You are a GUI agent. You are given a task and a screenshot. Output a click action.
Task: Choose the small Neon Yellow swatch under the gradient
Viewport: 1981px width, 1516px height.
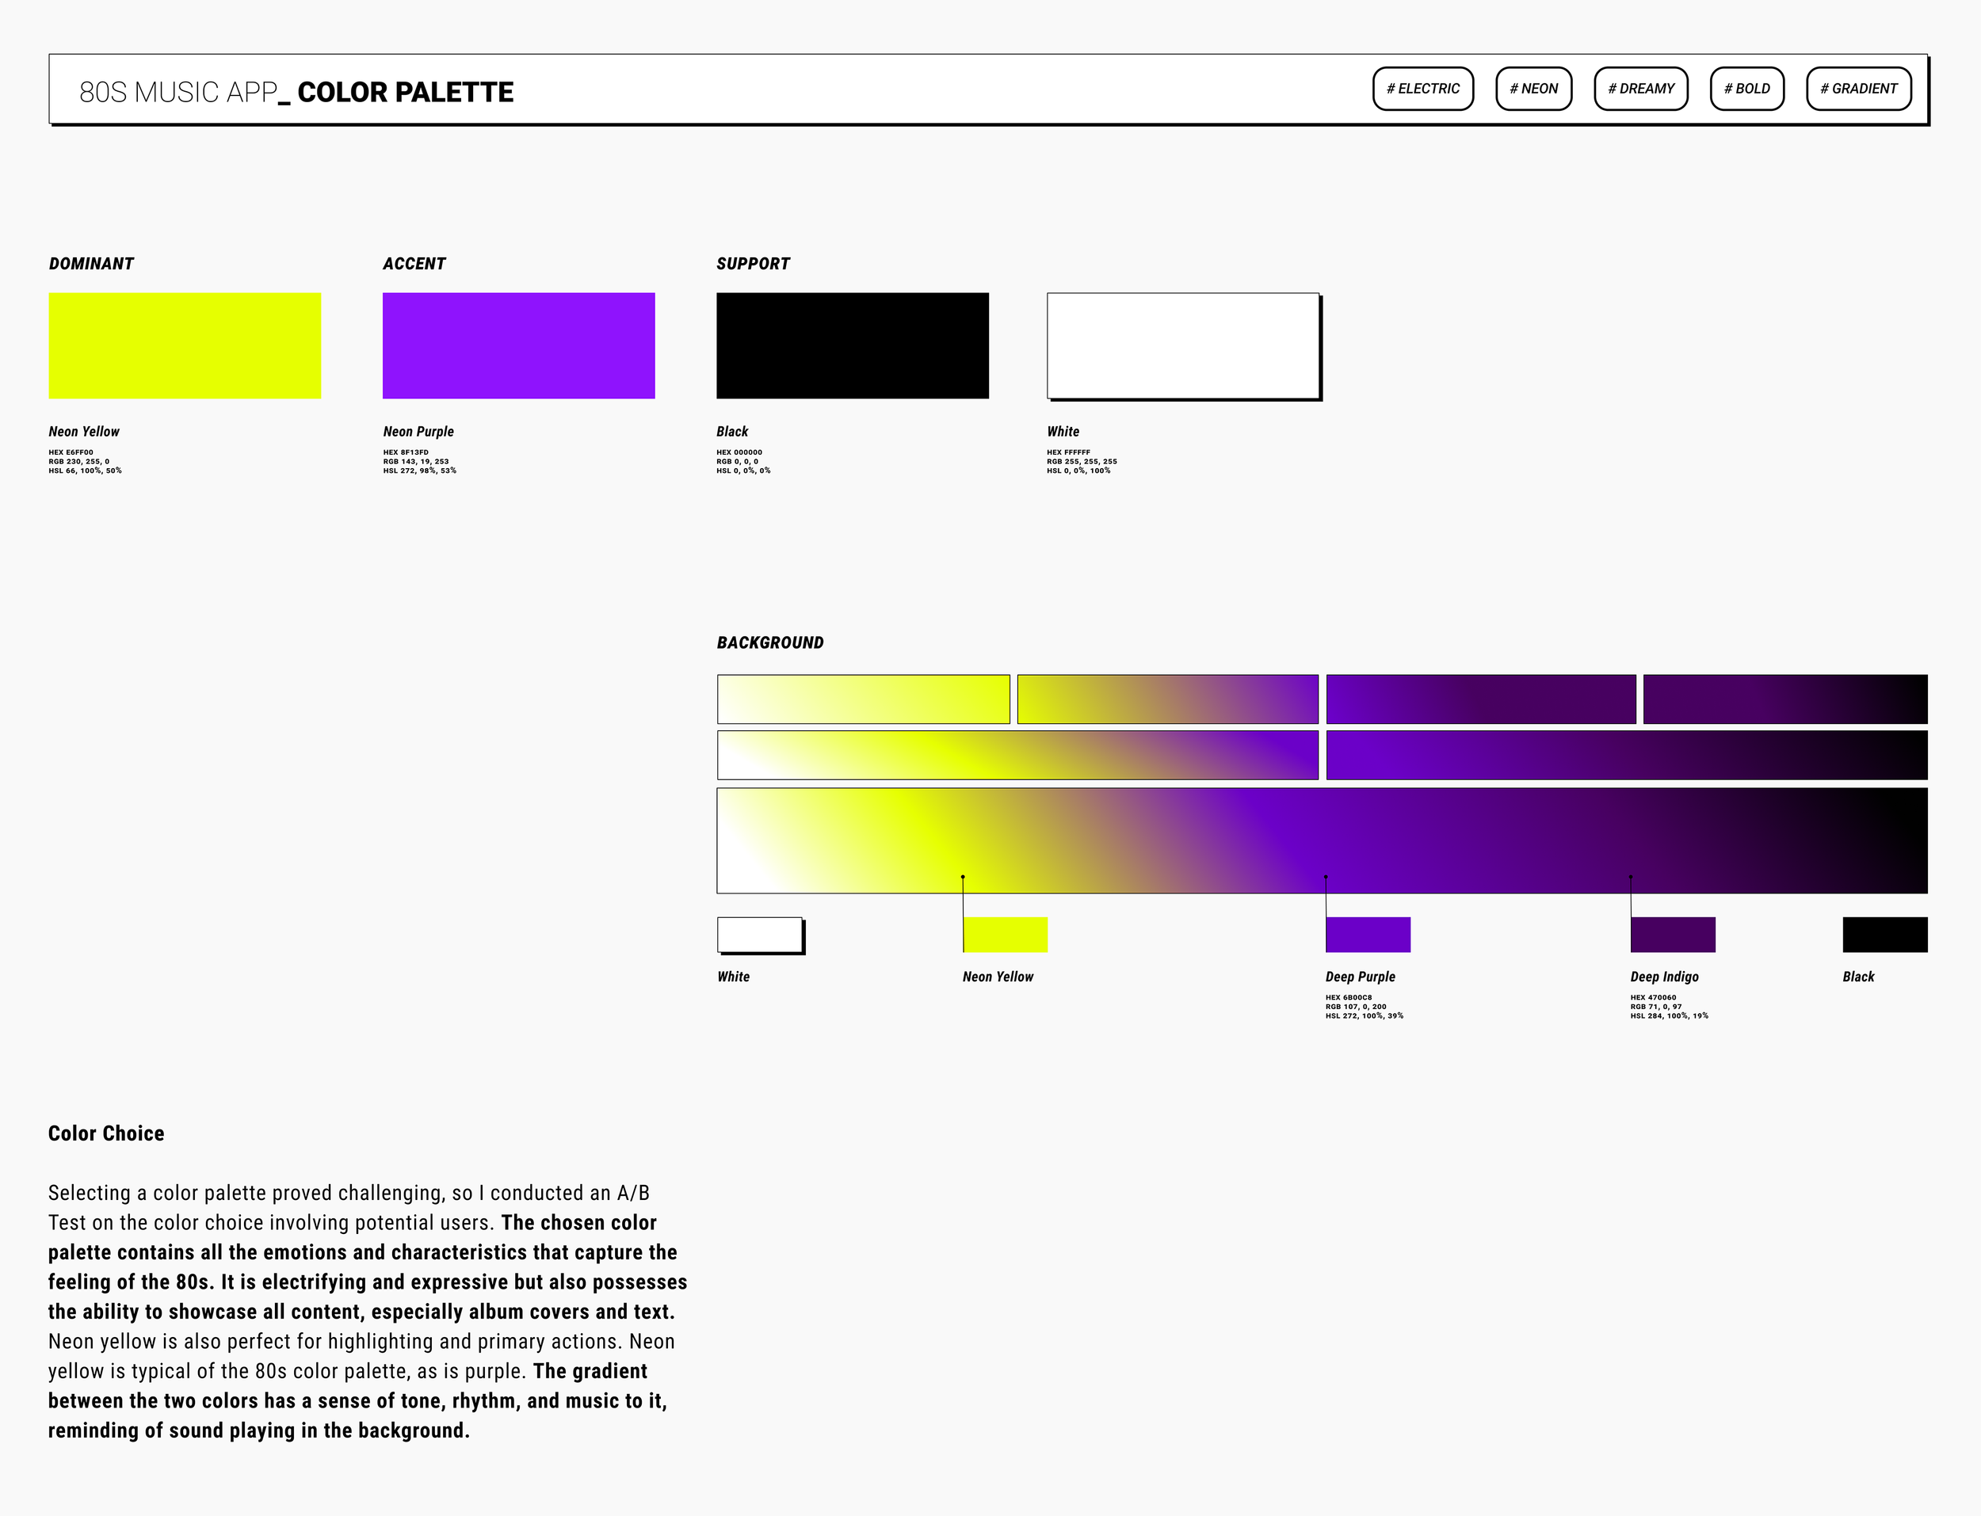1005,934
